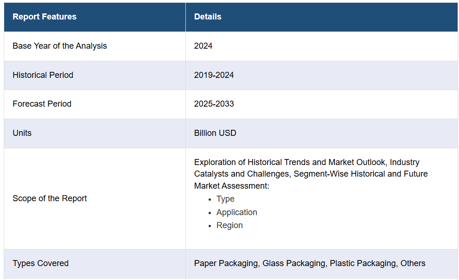This screenshot has width=459, height=280.
Task: Select the Types Covered label
Action: (40, 263)
